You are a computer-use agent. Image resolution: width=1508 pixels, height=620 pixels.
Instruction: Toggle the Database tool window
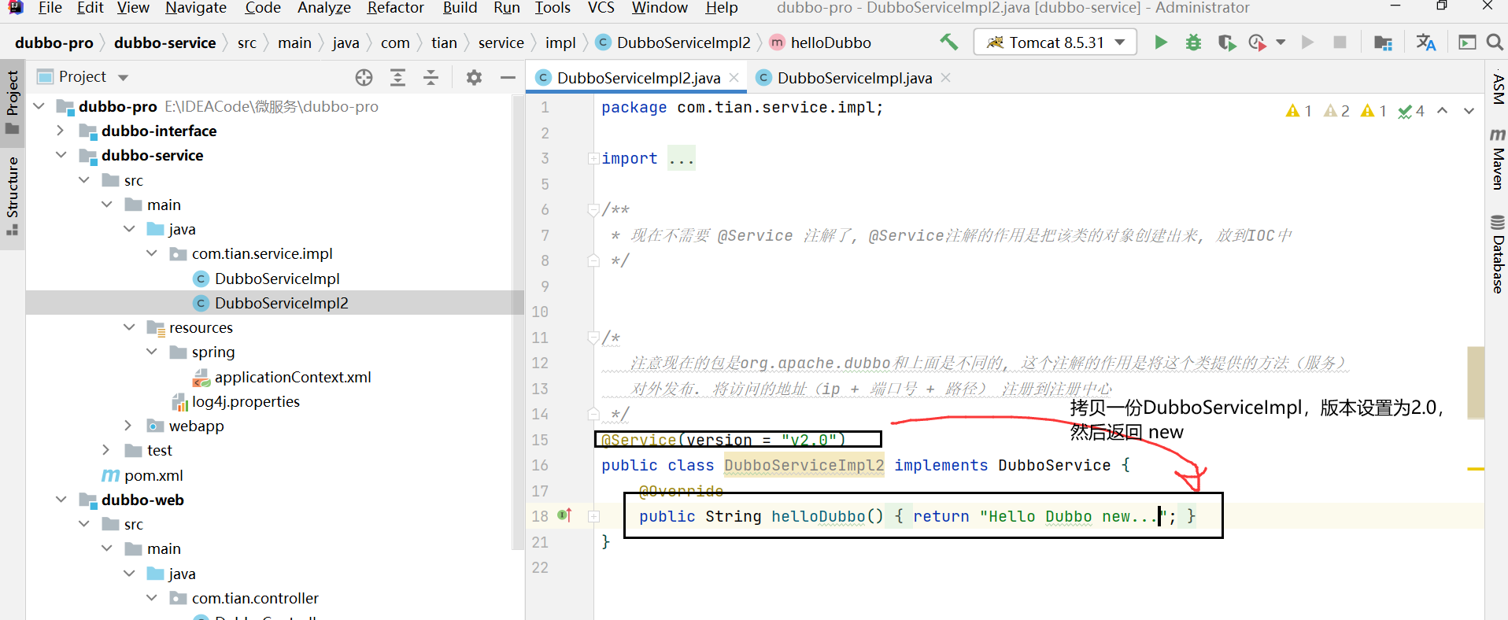pyautogui.click(x=1497, y=254)
